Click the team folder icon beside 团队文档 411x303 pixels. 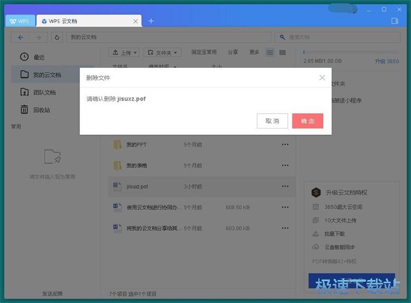pos(24,92)
